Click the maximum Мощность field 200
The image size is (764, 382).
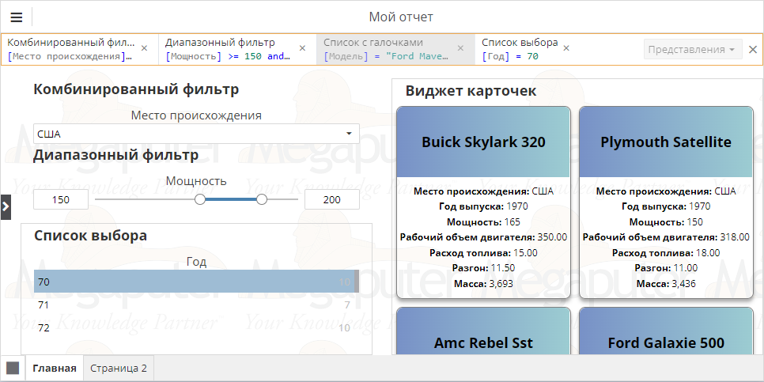(332, 200)
